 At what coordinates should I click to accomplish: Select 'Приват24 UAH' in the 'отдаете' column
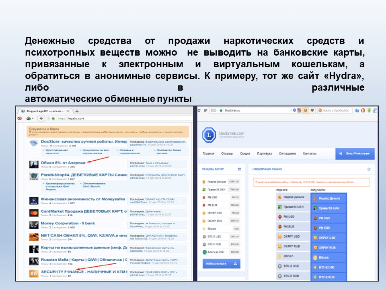(x=293, y=207)
